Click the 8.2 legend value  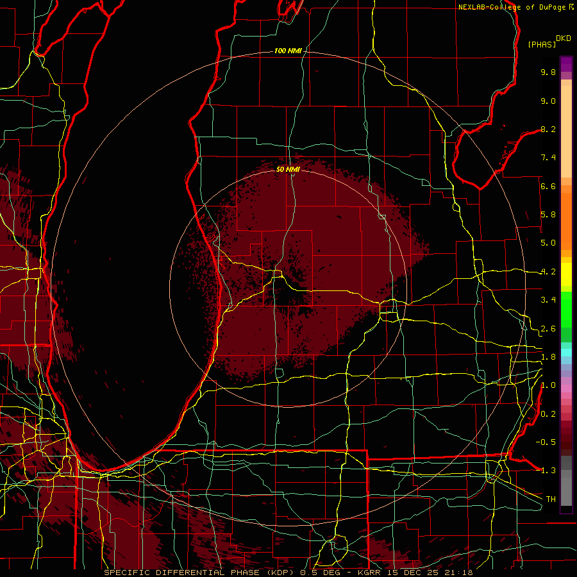(548, 129)
